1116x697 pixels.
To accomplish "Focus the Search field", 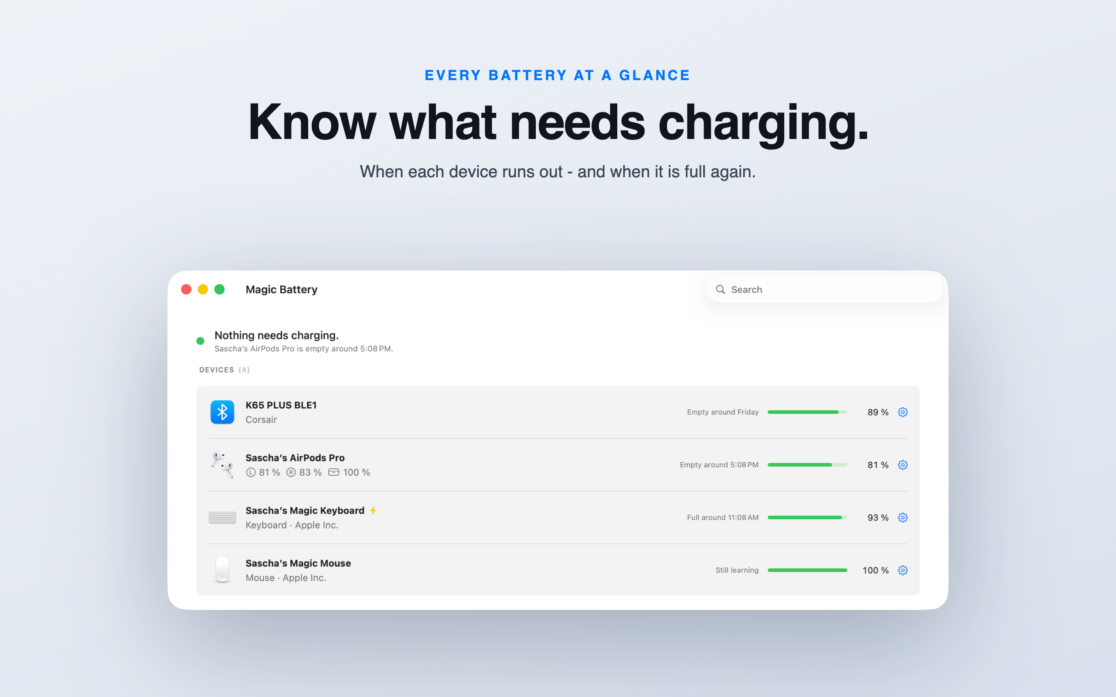I will [824, 290].
